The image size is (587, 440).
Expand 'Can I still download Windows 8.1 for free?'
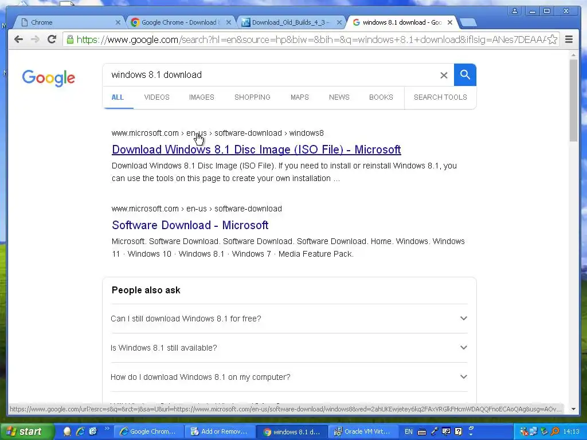point(289,319)
